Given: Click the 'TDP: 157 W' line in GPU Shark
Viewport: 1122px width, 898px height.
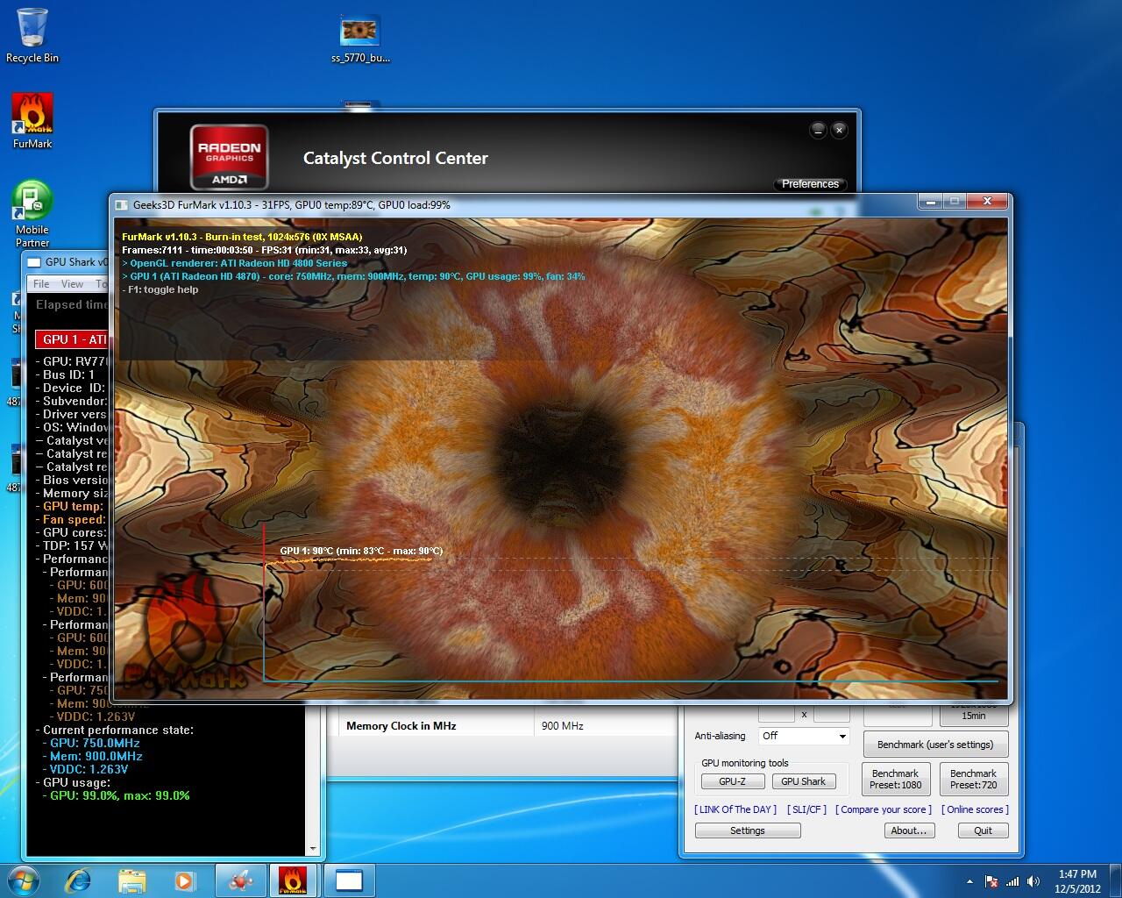Looking at the screenshot, I should tap(71, 545).
